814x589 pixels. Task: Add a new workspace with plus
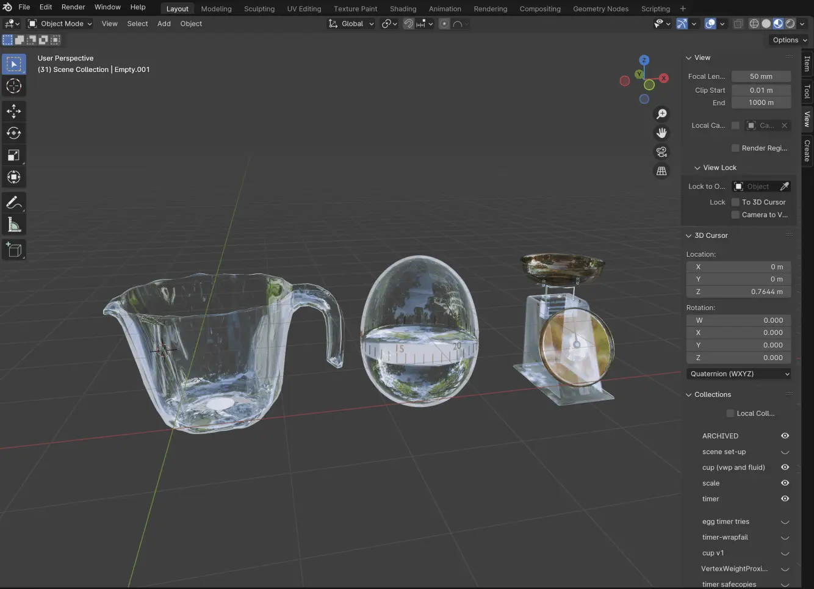coord(683,9)
